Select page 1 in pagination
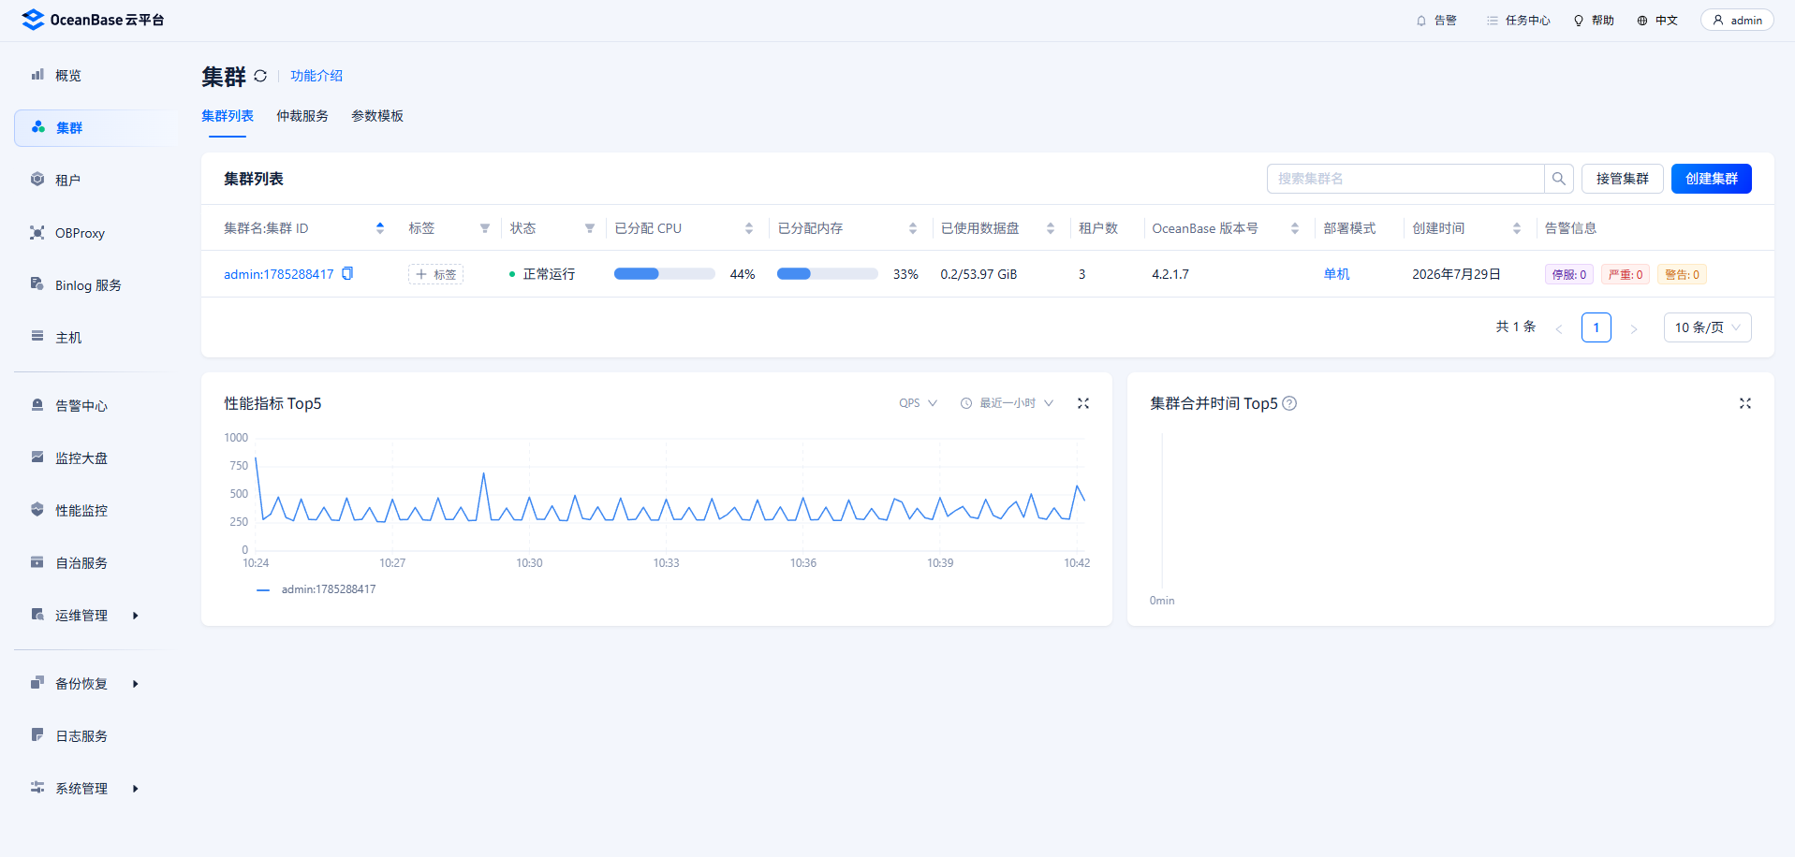Screen dimensions: 1795x857 click(1596, 327)
